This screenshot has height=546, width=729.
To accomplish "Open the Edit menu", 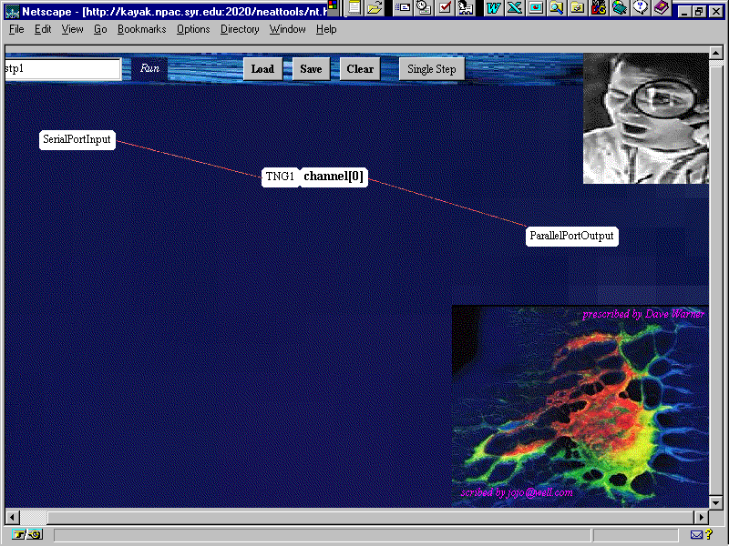I will (x=43, y=29).
